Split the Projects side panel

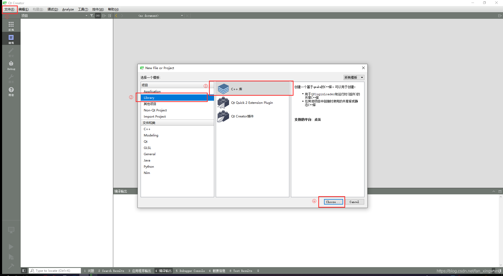click(104, 16)
